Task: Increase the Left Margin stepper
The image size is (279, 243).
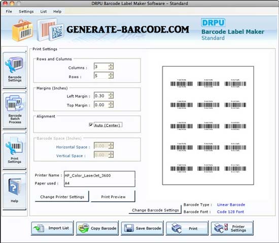Action: [x=111, y=94]
